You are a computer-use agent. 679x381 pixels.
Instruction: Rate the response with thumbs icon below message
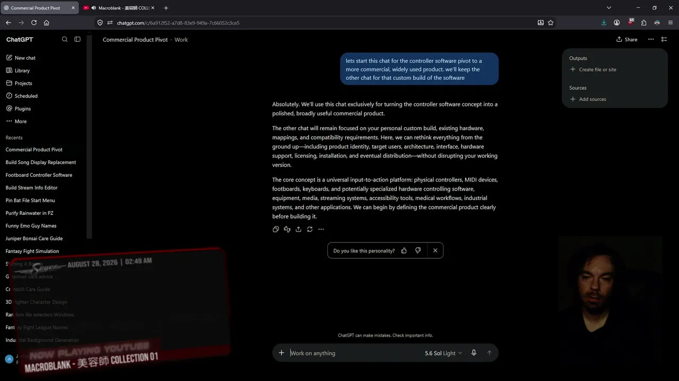287,229
